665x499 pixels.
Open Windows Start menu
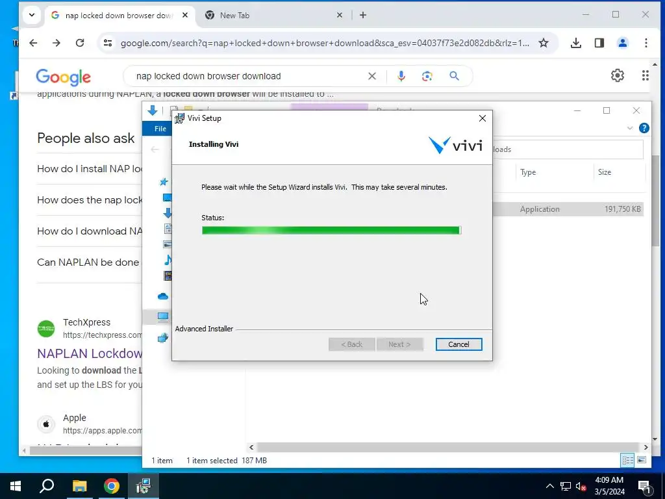[x=16, y=486]
